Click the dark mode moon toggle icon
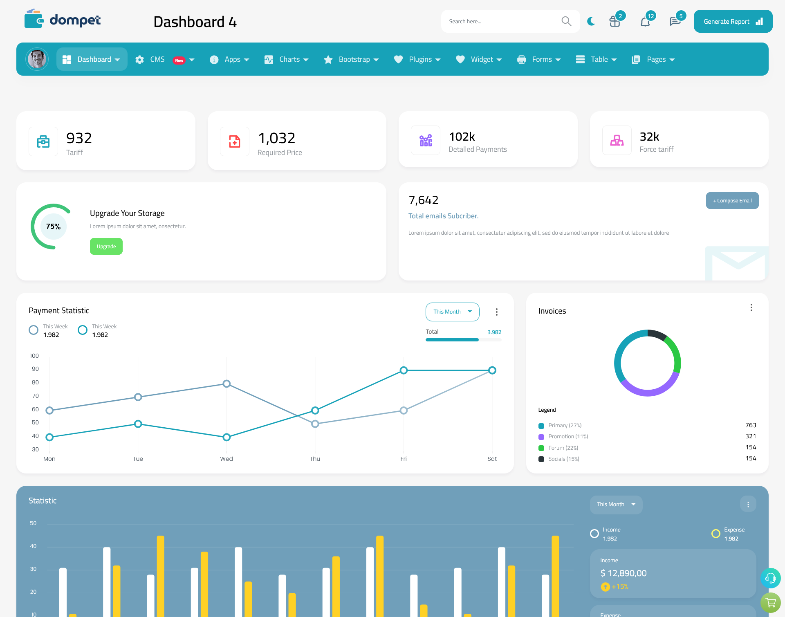 point(591,21)
